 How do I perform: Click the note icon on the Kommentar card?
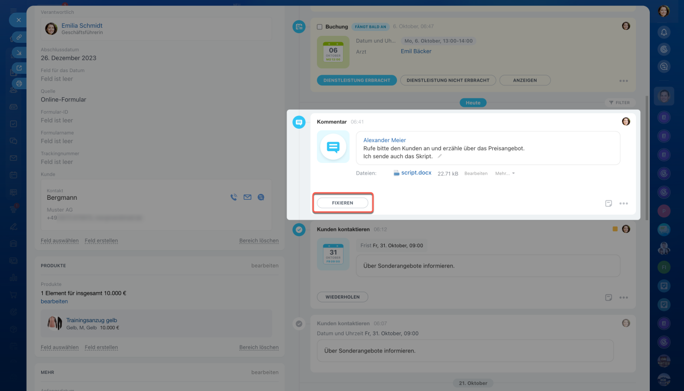[608, 204]
